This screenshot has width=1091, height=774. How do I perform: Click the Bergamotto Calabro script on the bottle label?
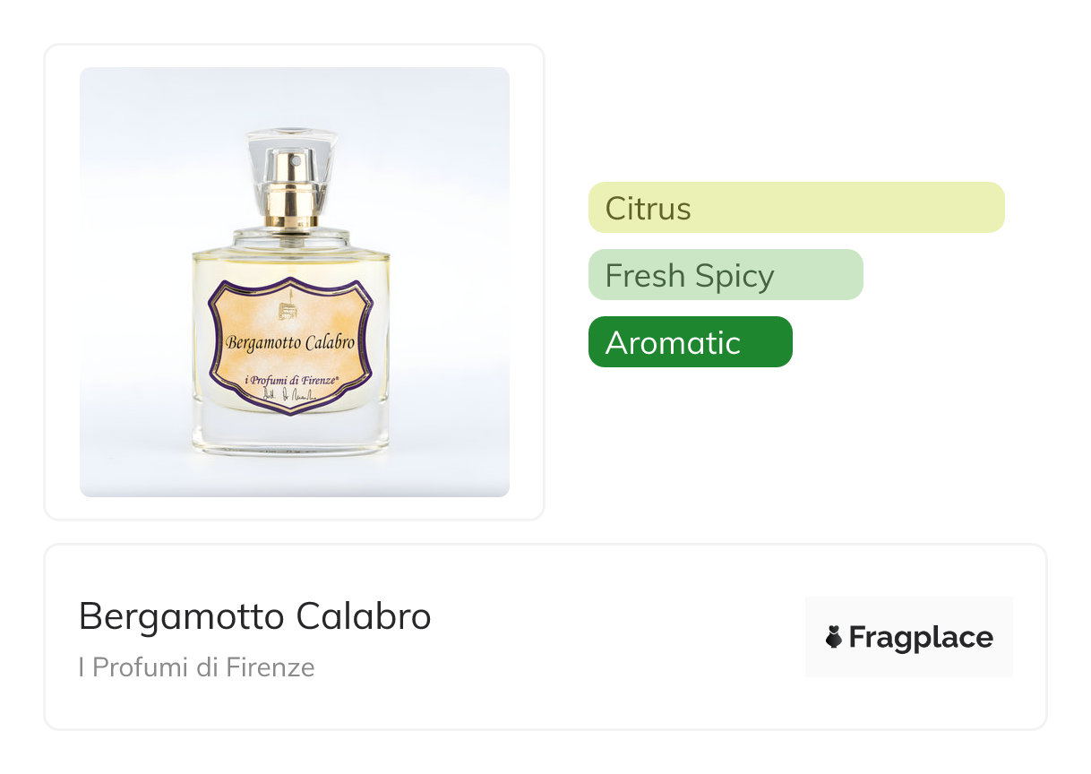[x=290, y=342]
